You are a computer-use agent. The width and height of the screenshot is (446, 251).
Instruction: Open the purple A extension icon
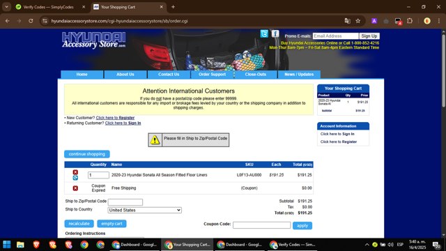pyautogui.click(x=374, y=21)
